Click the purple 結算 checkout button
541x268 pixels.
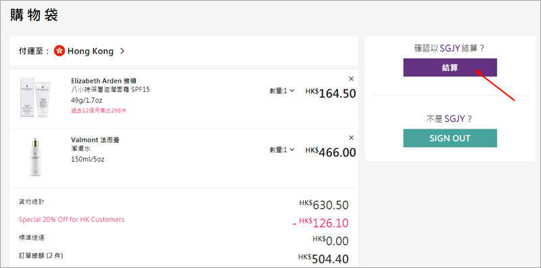[x=450, y=68]
